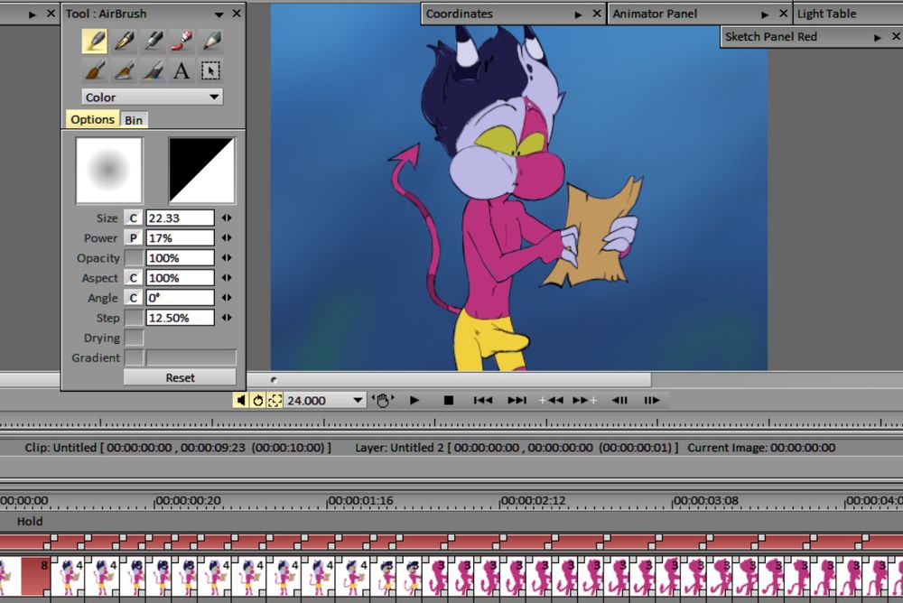Select the fountain pen nib tool
Viewport: 903px width, 603px height.
pos(124,41)
